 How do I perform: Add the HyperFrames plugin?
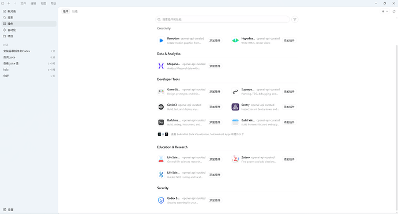(x=289, y=40)
